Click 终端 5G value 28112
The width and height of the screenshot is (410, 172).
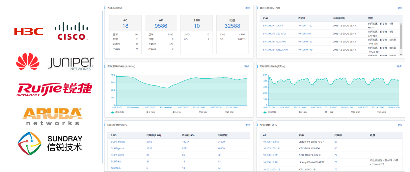(x=241, y=39)
